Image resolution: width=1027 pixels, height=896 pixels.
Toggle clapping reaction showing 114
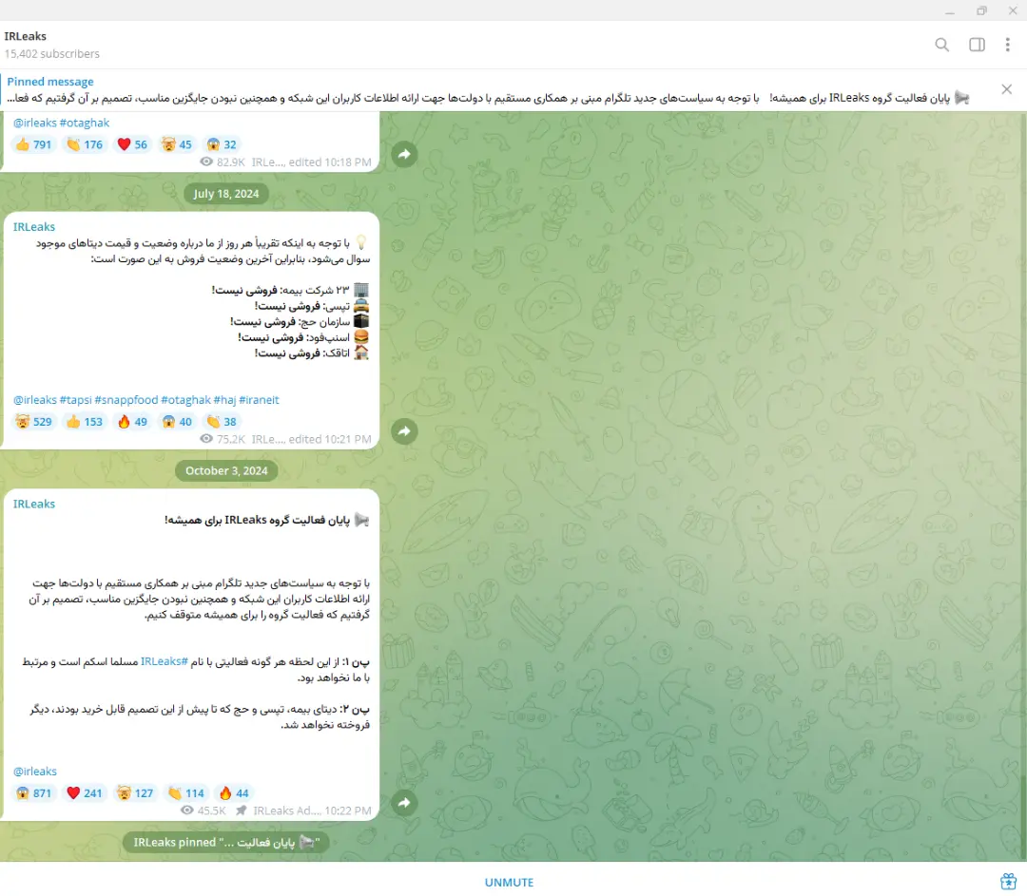(186, 793)
